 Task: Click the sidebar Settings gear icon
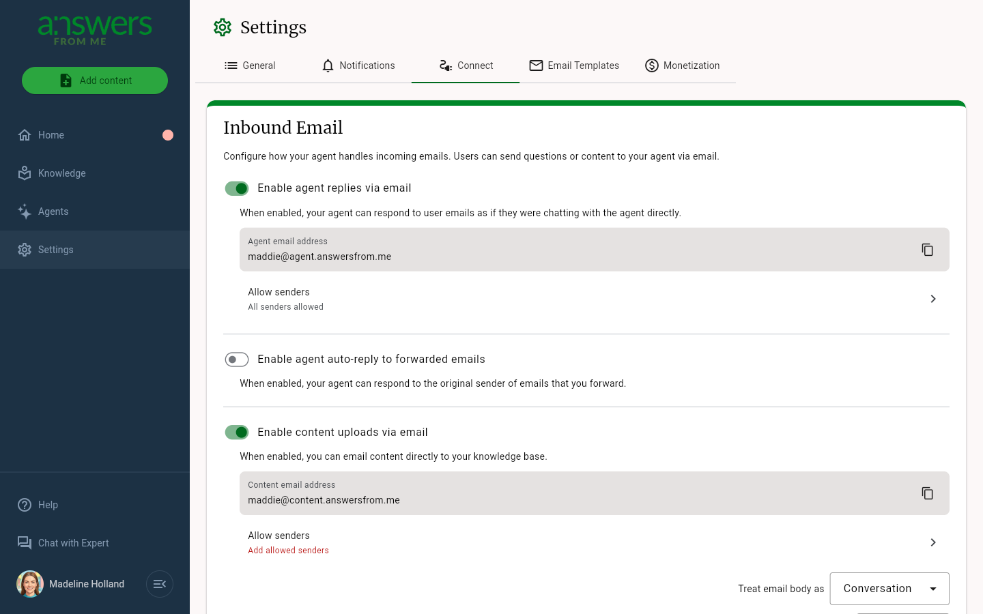point(25,250)
